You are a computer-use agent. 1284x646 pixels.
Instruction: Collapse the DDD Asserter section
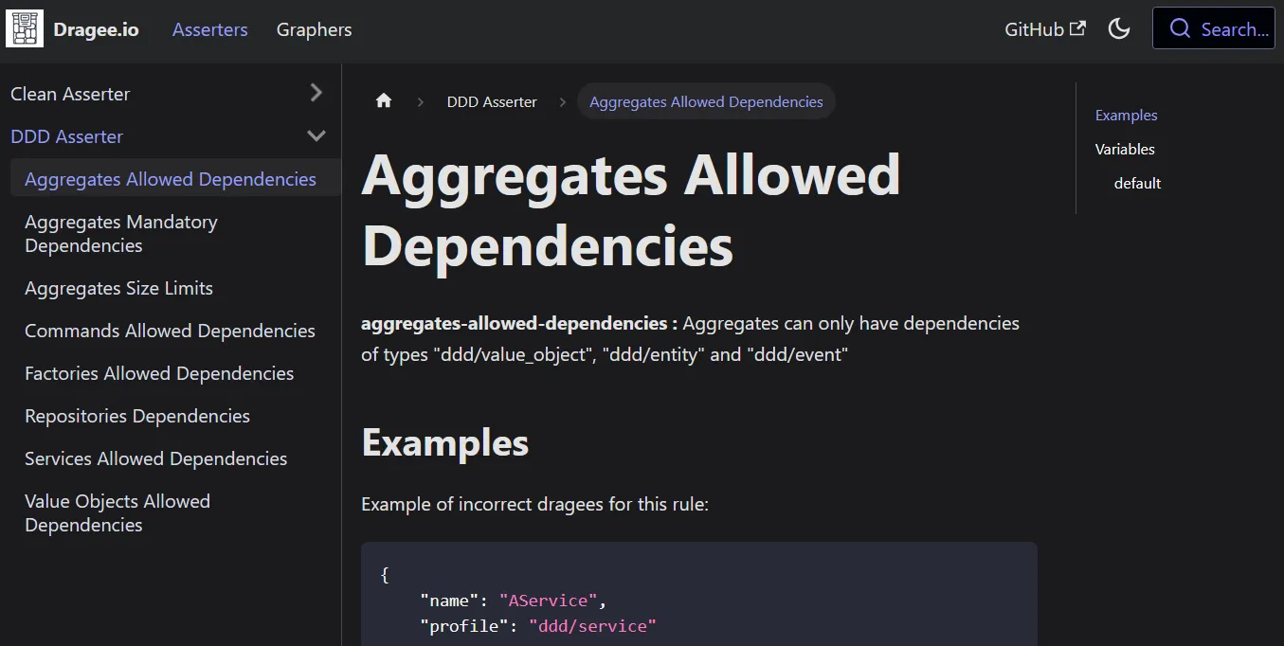click(x=316, y=135)
